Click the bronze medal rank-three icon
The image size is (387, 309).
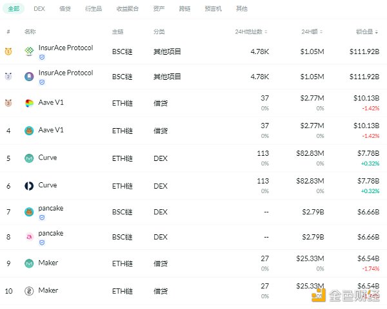[x=8, y=103]
